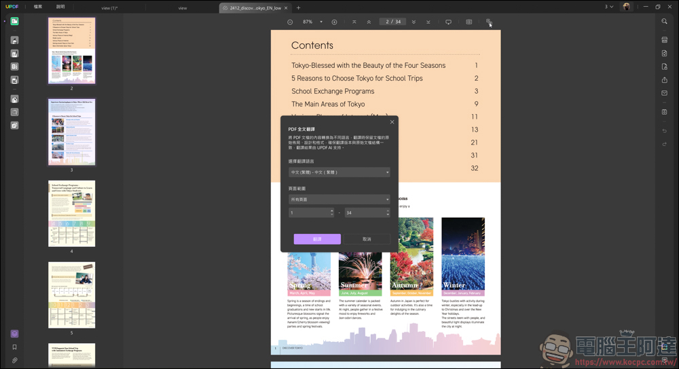Open the Search magnifier icon
This screenshot has height=369, width=679.
click(664, 21)
